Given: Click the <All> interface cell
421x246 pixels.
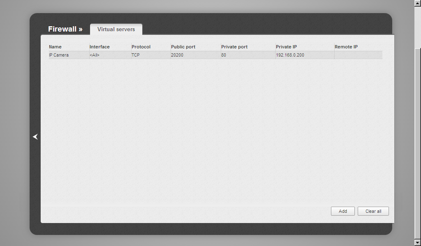Looking at the screenshot, I should pyautogui.click(x=95, y=55).
